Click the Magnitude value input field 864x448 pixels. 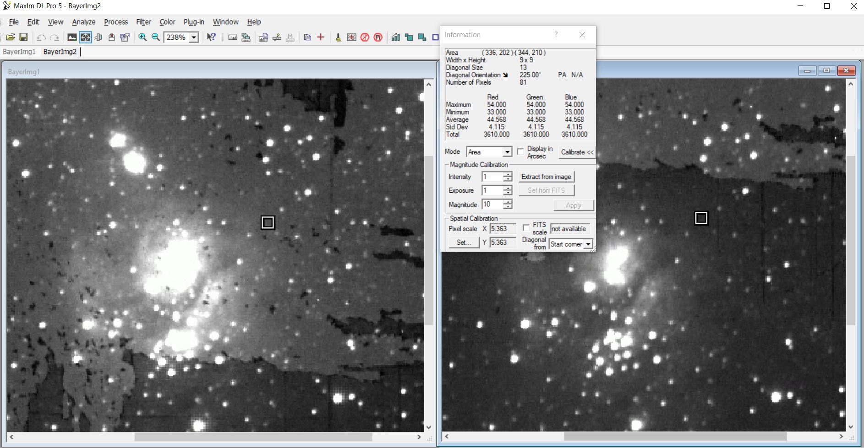pos(492,205)
